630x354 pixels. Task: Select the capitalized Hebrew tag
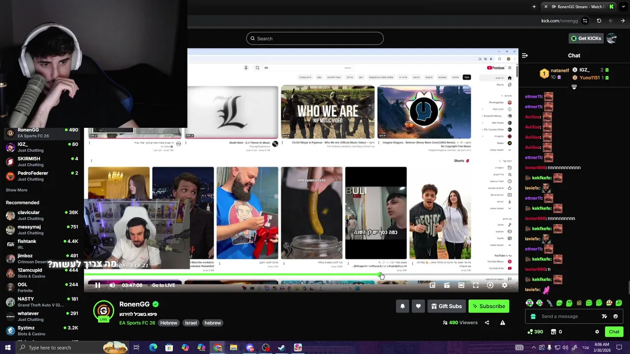(x=168, y=323)
